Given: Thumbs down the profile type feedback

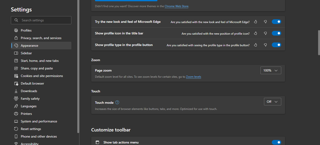Looking at the screenshot, I should click(265, 45).
